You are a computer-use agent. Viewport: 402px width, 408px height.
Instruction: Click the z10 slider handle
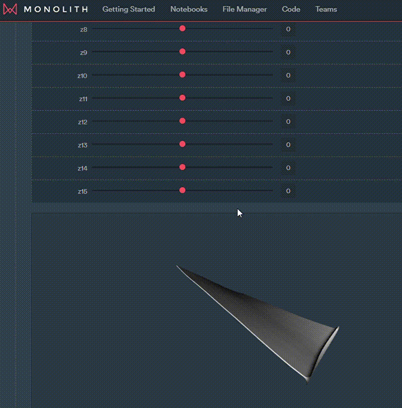pos(182,74)
